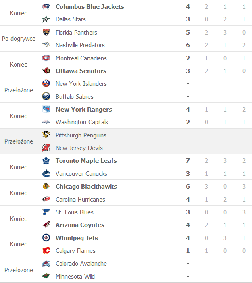Select the Carolina Hurricanes team name
This screenshot has width=252, height=283.
click(80, 200)
